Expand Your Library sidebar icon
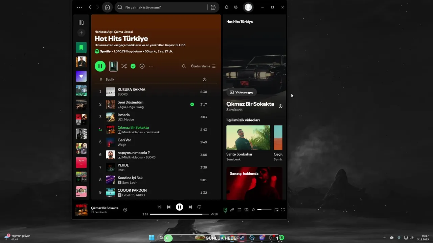This screenshot has height=243, width=433. [81, 23]
